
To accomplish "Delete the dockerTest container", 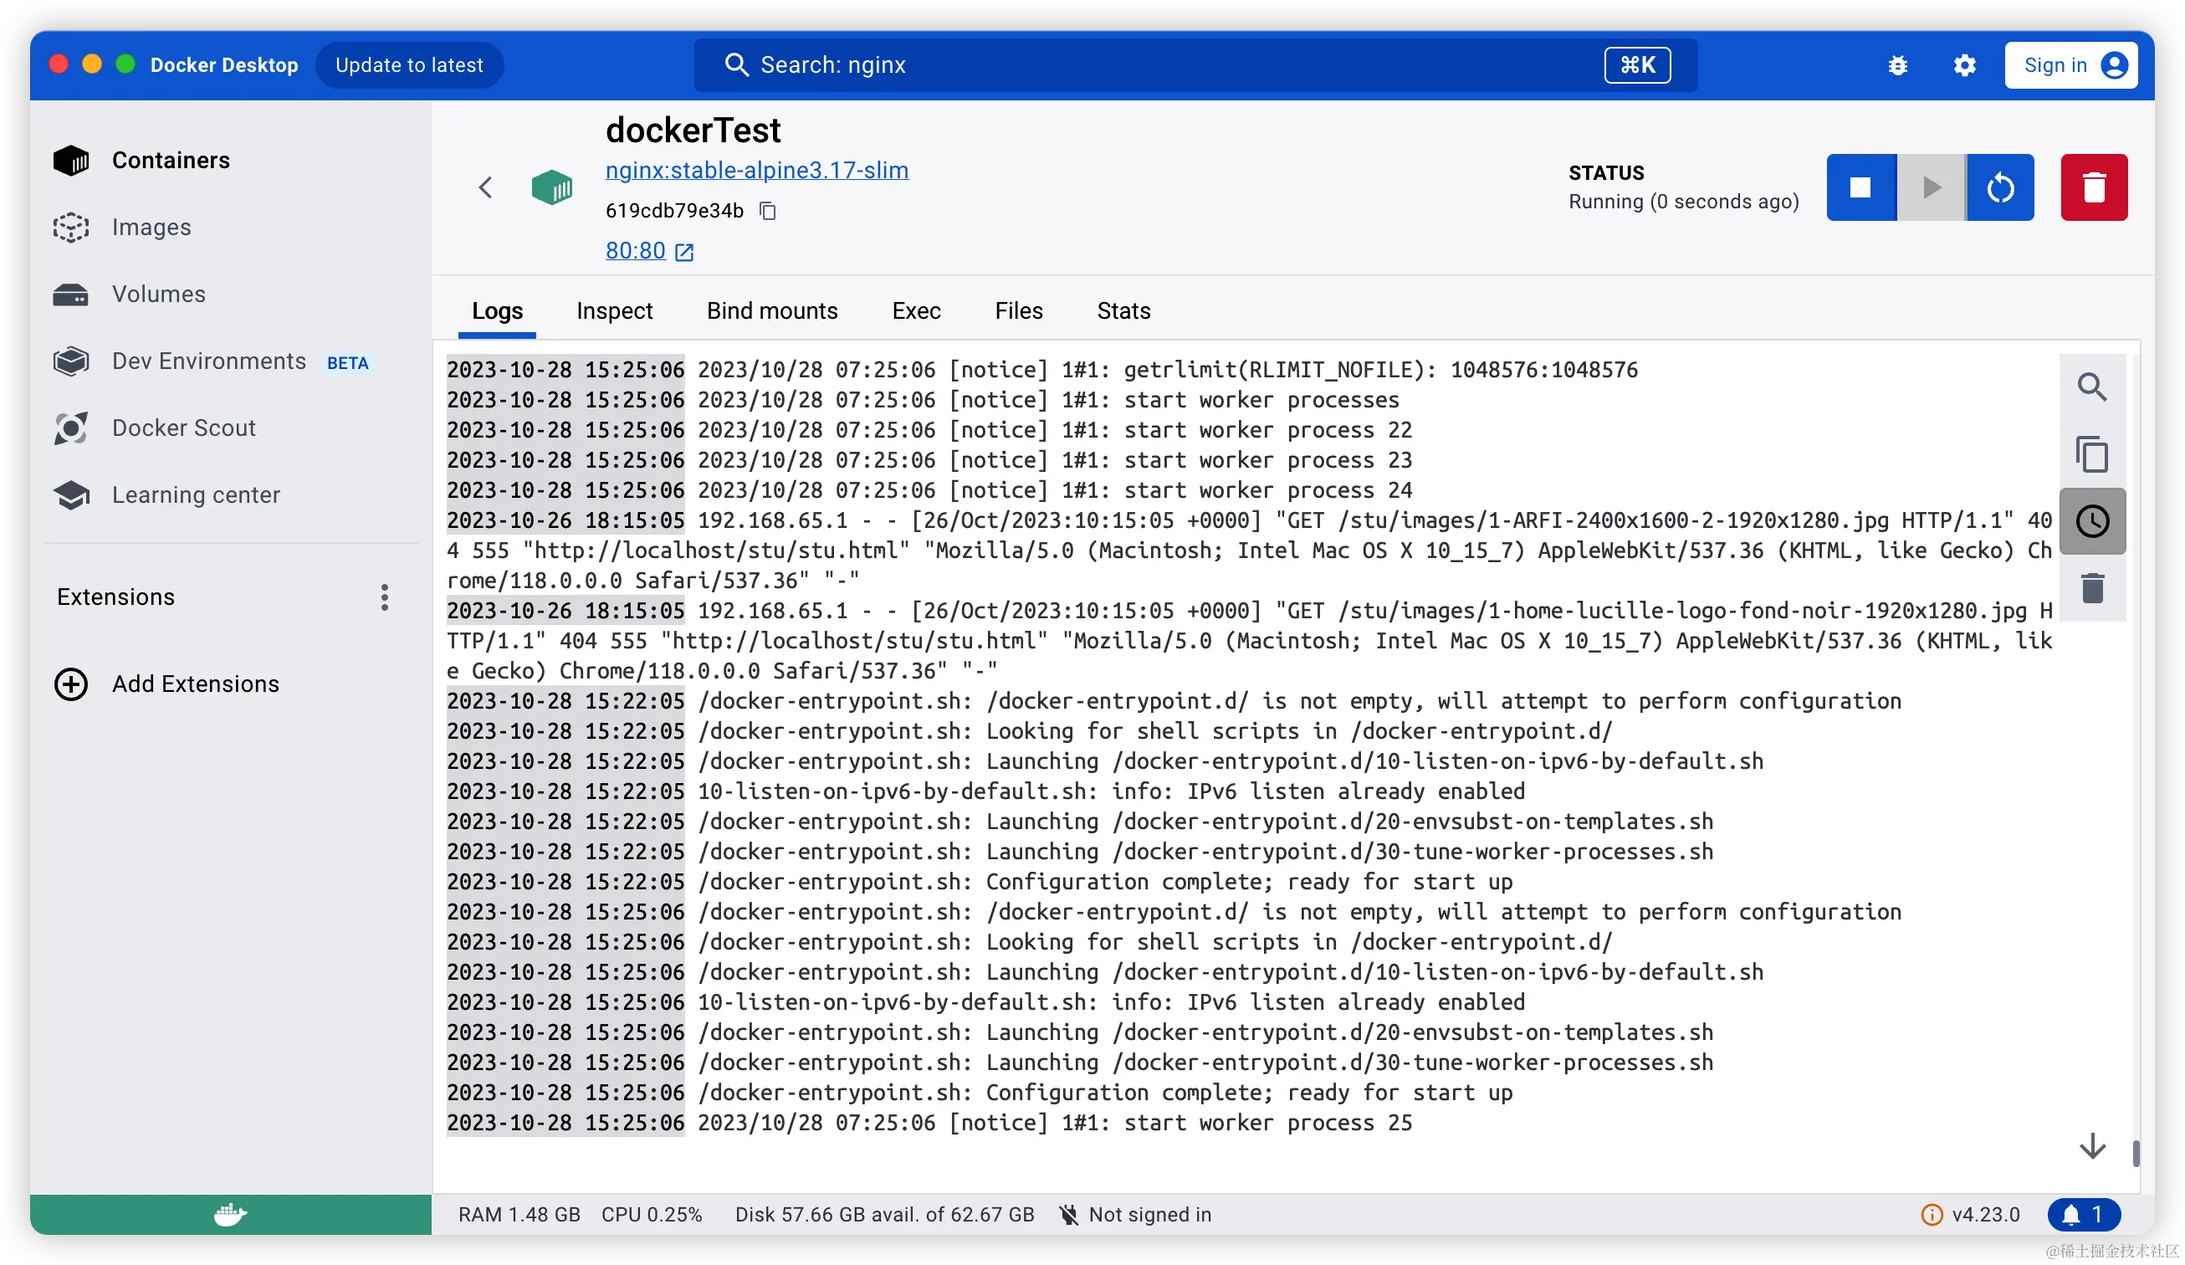I will pyautogui.click(x=2093, y=187).
